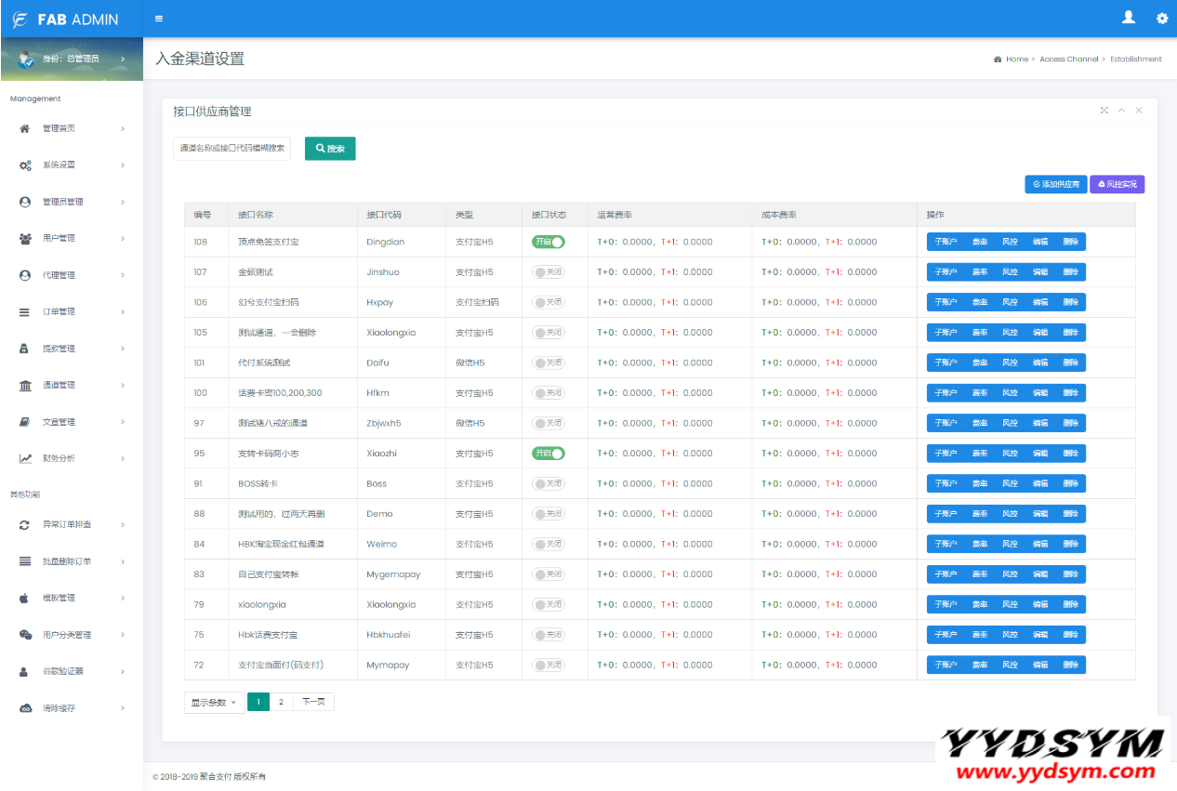Collapse the 接口供应商管理 panel with chevron
Screen dimensions: 1177x791
[x=1121, y=111]
